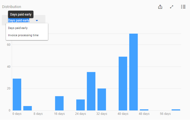Click the 56 days axis label
This screenshot has height=120, width=190.
coord(165,114)
